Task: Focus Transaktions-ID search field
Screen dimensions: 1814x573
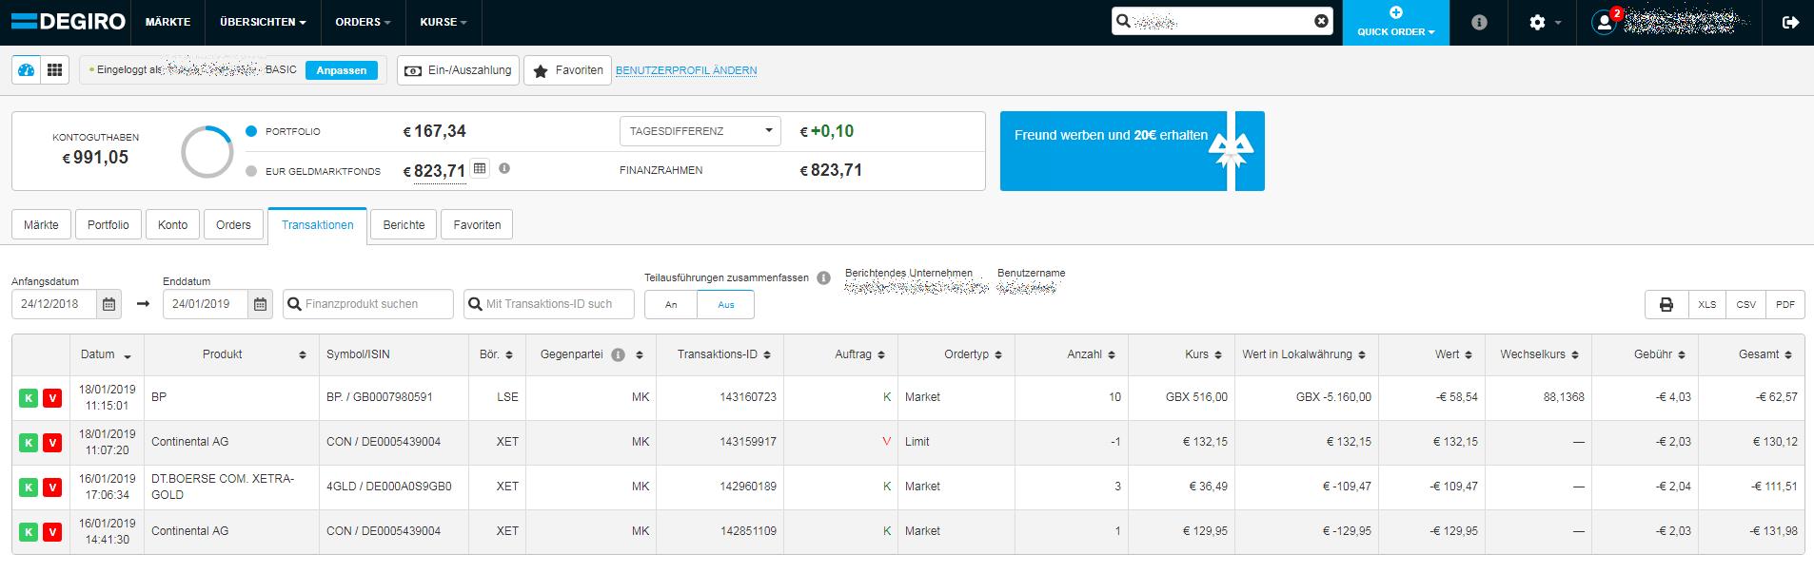Action: coord(549,304)
